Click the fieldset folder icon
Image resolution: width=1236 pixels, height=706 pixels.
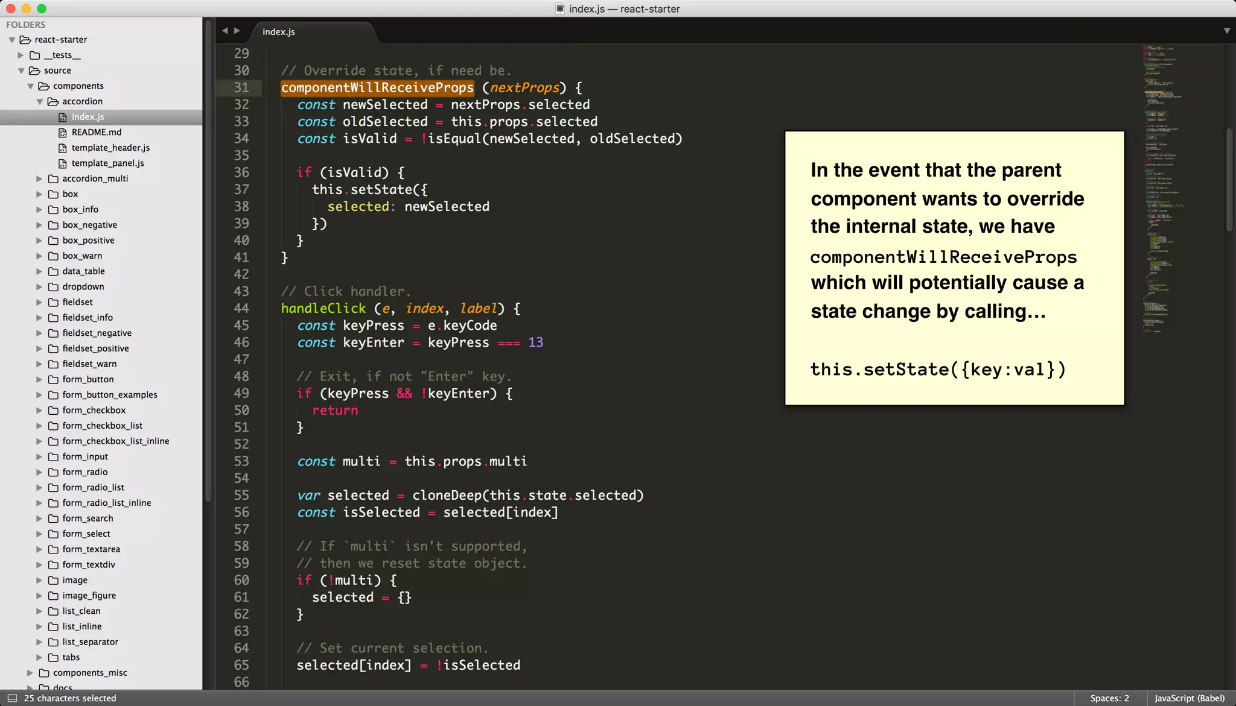pyautogui.click(x=53, y=302)
